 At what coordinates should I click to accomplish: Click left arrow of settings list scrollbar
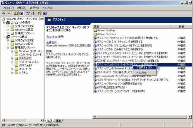pos(95,117)
